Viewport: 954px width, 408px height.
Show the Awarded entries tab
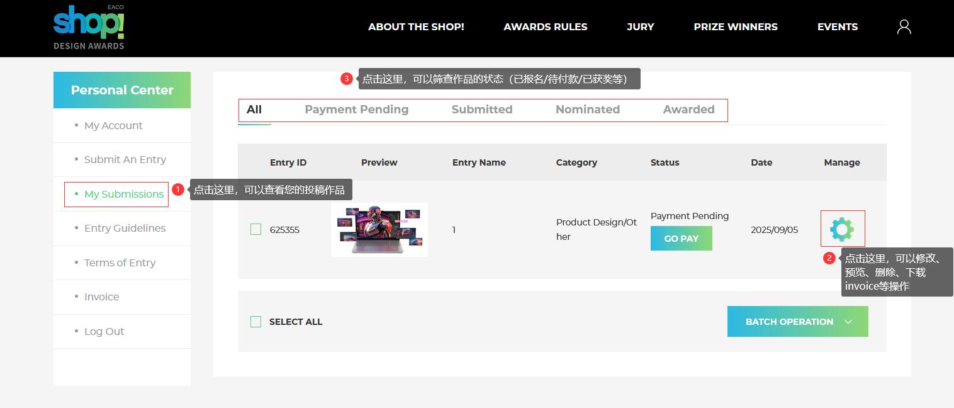[x=688, y=110]
